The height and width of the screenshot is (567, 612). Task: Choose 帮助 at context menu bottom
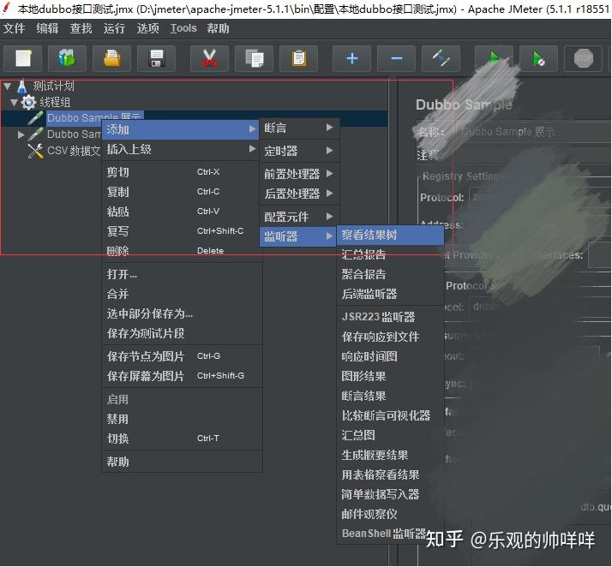(x=182, y=462)
